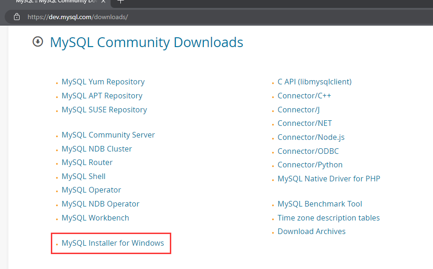Click the download arrow icon beside heading
The height and width of the screenshot is (269, 433).
pos(38,42)
